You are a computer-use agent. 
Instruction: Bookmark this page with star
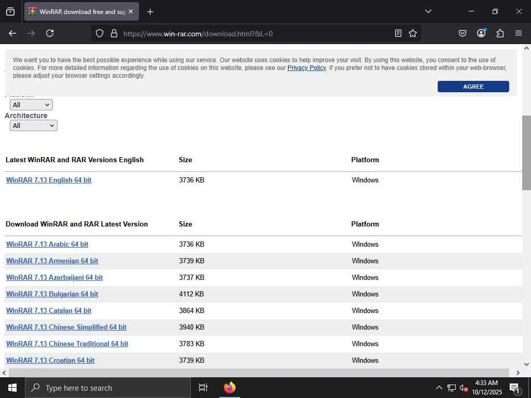coord(412,33)
